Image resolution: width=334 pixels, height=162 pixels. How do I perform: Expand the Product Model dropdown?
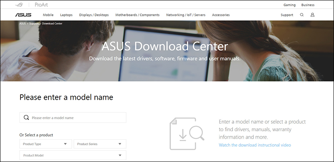[73, 155]
